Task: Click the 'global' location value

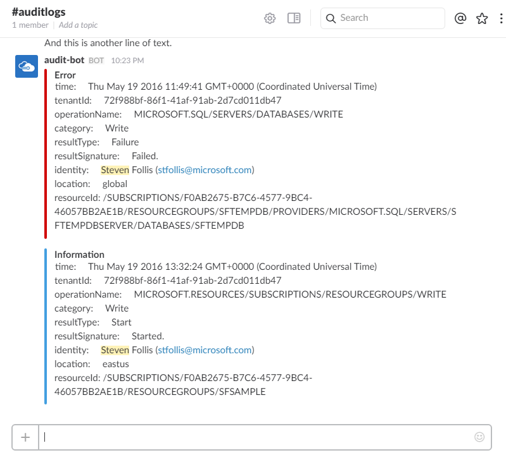Action: [115, 184]
